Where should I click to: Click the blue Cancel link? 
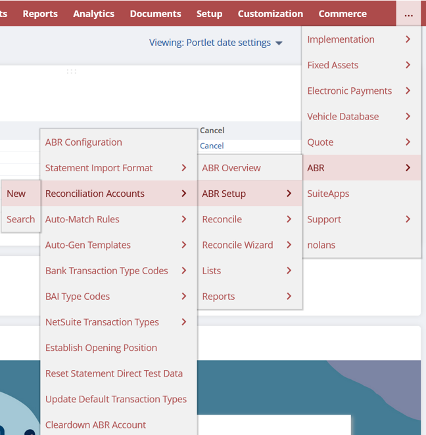(x=212, y=146)
